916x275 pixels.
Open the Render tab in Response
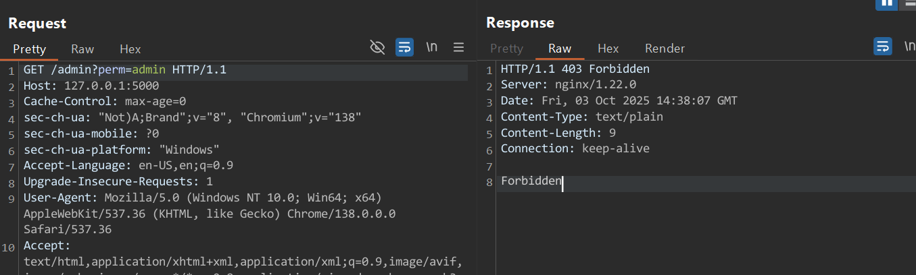point(665,49)
